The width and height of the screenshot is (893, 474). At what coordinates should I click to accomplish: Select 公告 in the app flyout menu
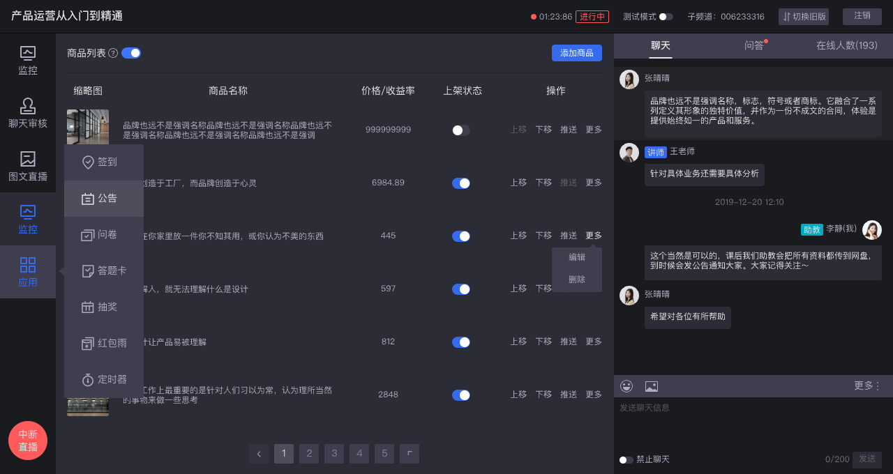[104, 199]
